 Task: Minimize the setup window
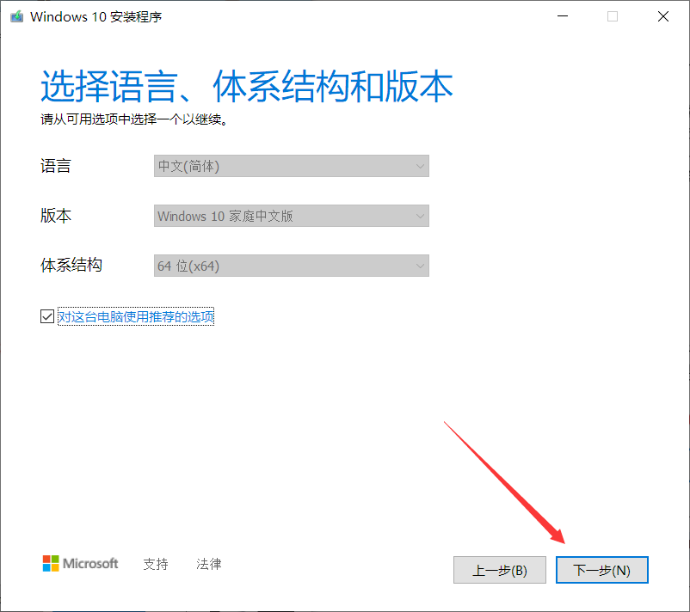point(562,15)
